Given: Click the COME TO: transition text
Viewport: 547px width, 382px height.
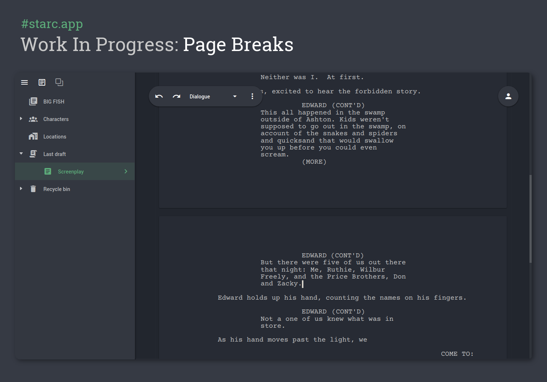Looking at the screenshot, I should click(457, 354).
